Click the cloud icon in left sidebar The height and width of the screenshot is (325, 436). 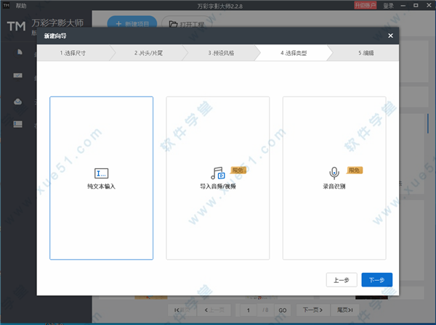18,101
